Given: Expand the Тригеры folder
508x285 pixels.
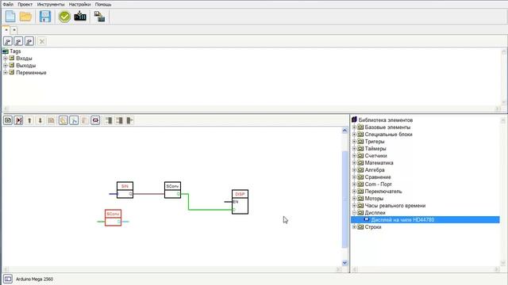Looking at the screenshot, I should point(354,141).
